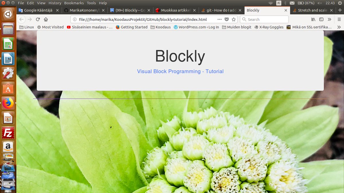Open Ubuntu Dash search
The height and width of the screenshot is (193, 344).
(x=8, y=14)
